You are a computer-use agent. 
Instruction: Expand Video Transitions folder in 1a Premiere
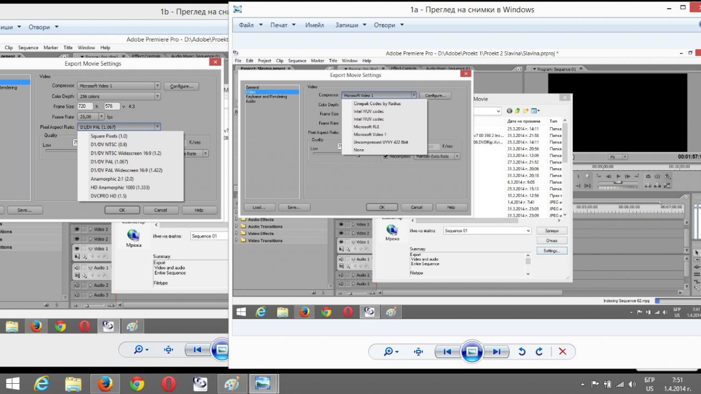[x=237, y=240]
